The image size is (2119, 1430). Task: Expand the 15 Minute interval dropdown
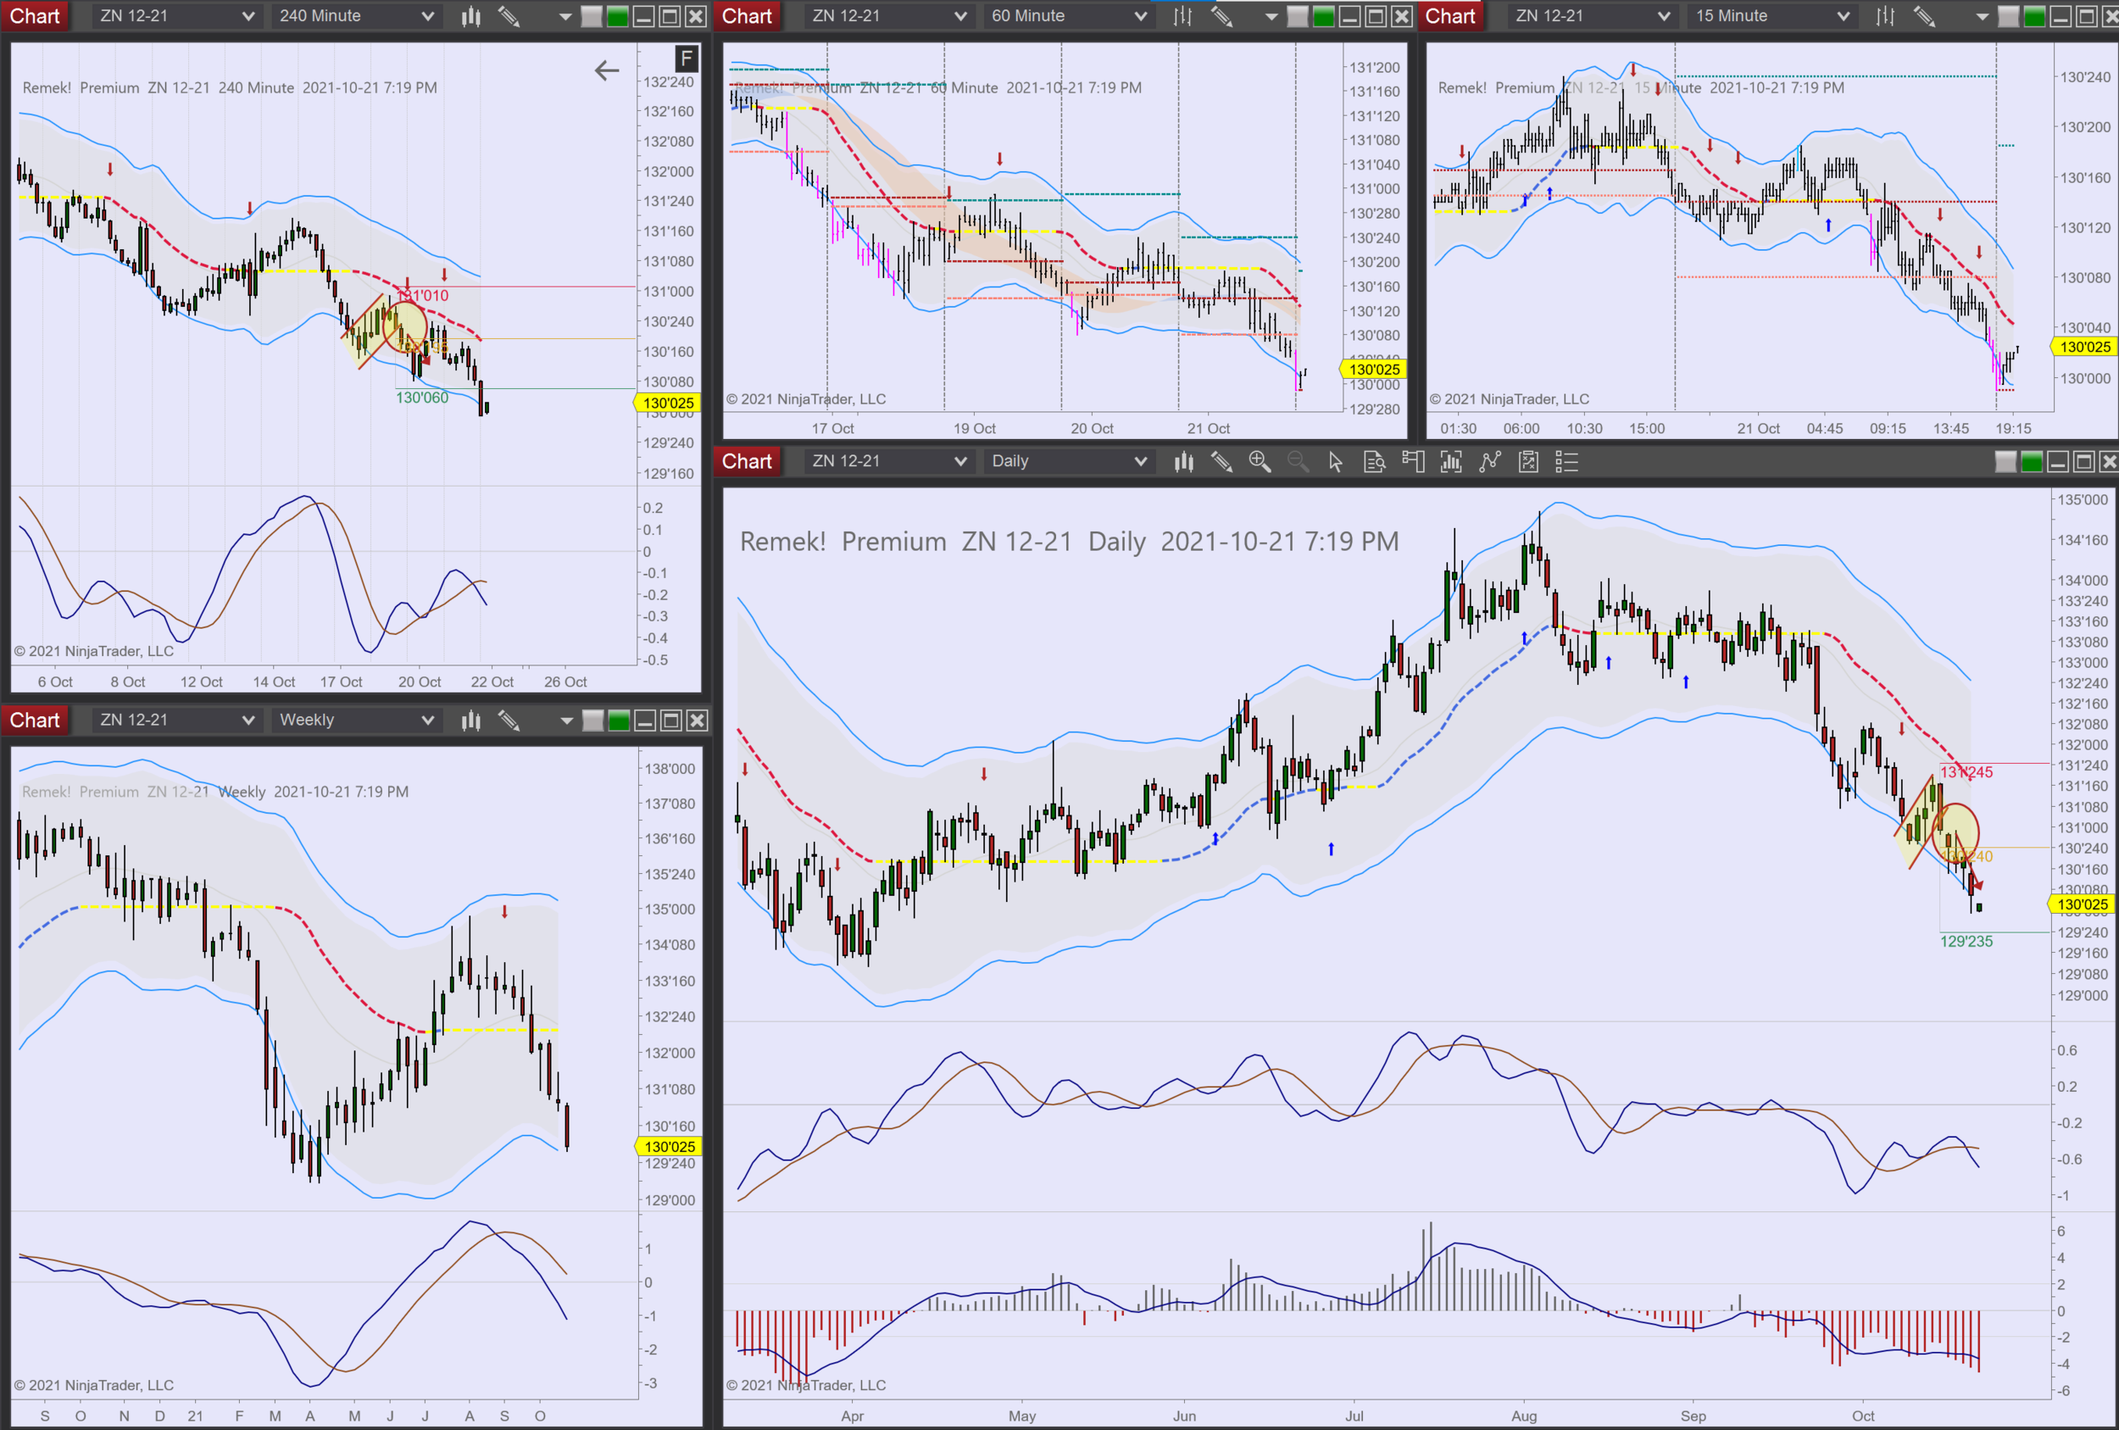(1771, 15)
